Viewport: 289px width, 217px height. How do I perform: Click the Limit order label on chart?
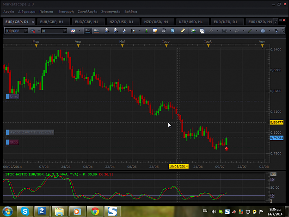click(12, 96)
